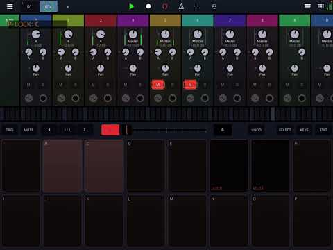The width and height of the screenshot is (333, 250).
Task: Tap pad D in the pad grid
Action: click(x=146, y=165)
